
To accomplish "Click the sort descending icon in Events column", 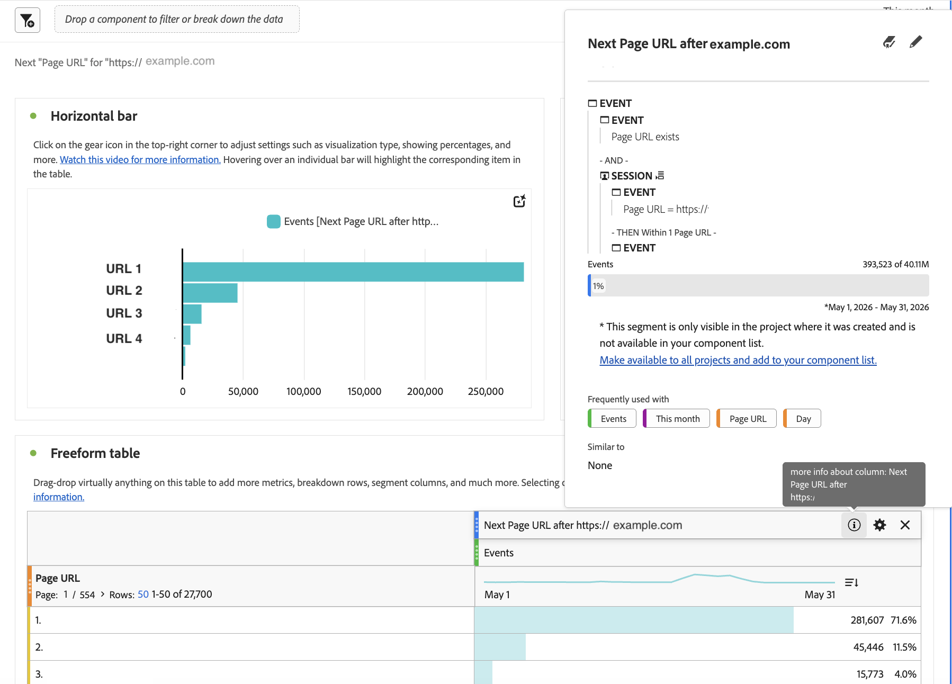I will [851, 582].
